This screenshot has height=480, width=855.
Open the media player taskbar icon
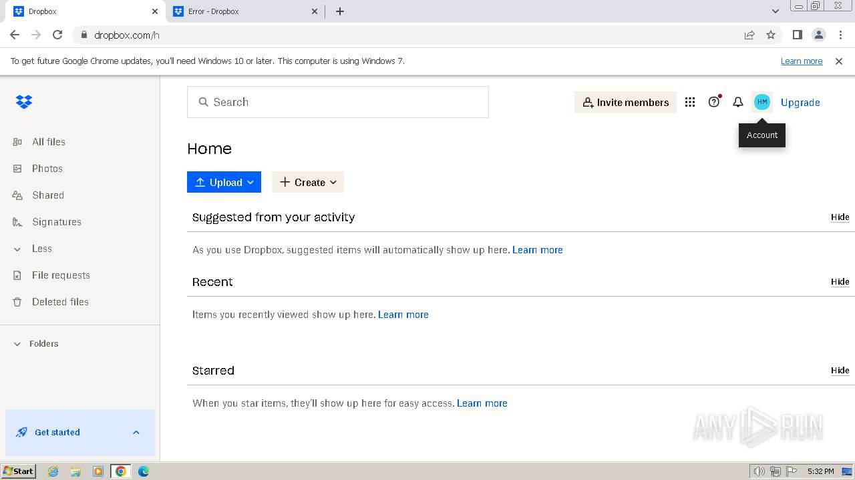98,471
